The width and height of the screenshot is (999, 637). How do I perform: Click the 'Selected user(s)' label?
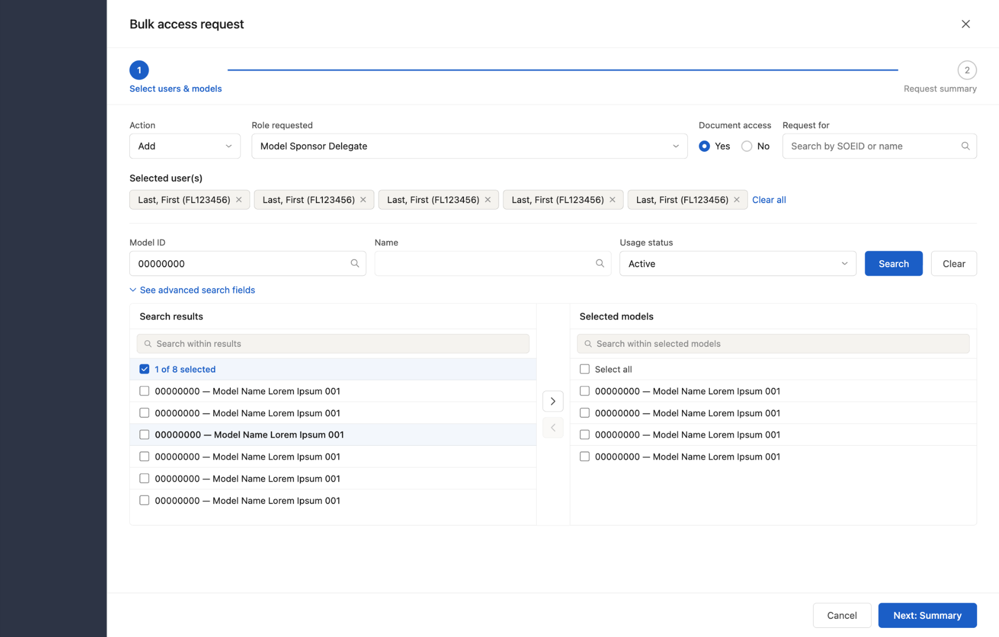(x=166, y=178)
